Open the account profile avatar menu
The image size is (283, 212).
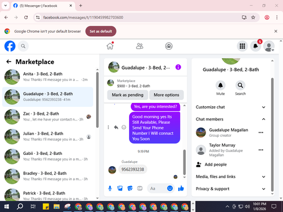click(x=269, y=46)
